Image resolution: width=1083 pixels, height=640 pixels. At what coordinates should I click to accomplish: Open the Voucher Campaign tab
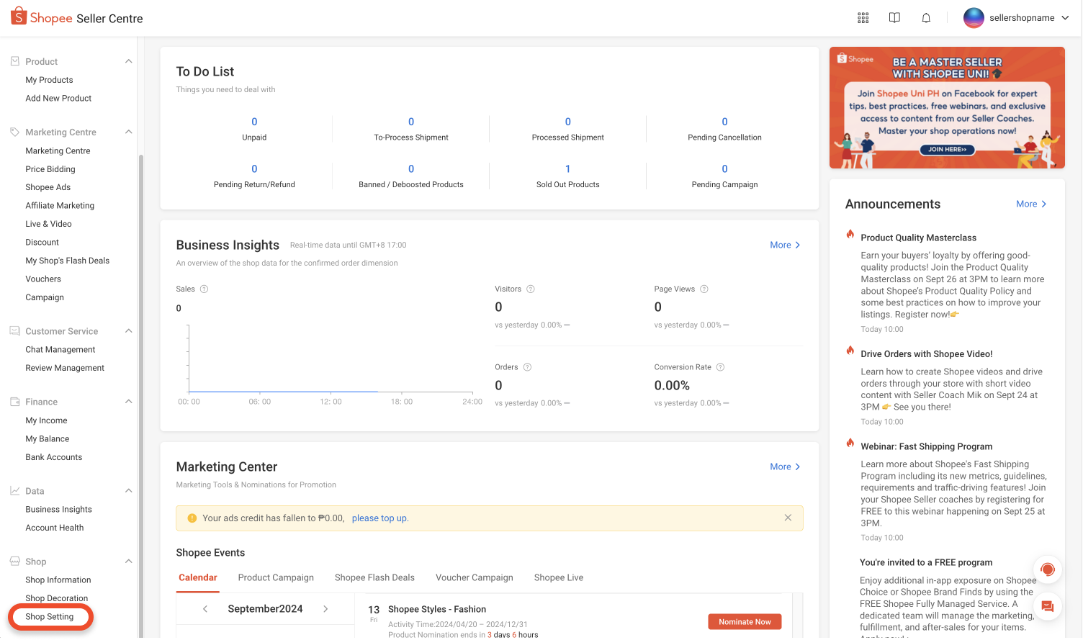[x=474, y=577]
